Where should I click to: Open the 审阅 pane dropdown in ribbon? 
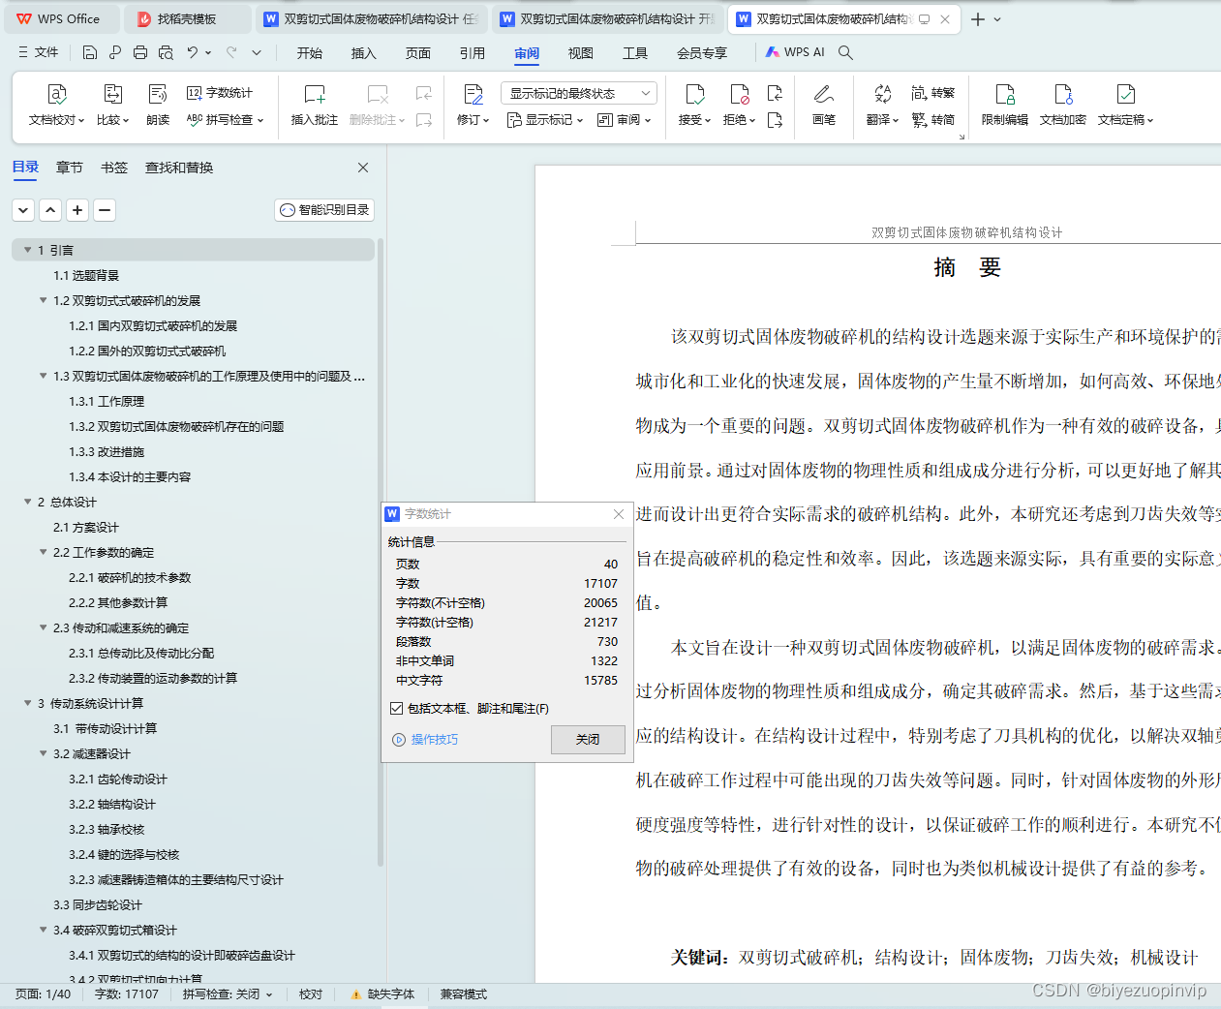[x=624, y=120]
